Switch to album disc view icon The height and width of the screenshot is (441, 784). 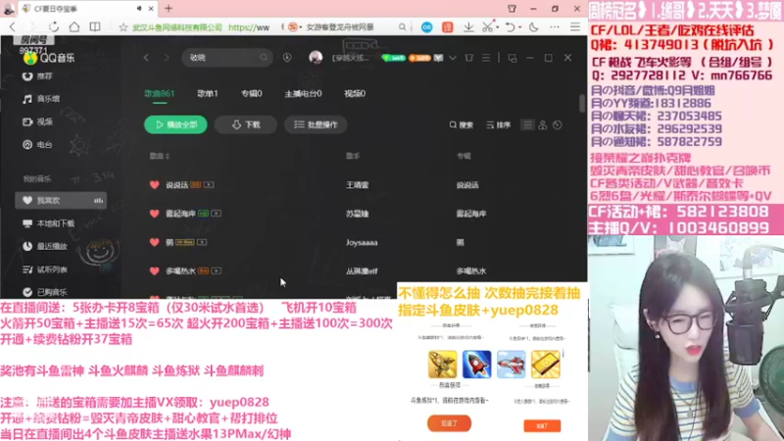click(557, 125)
